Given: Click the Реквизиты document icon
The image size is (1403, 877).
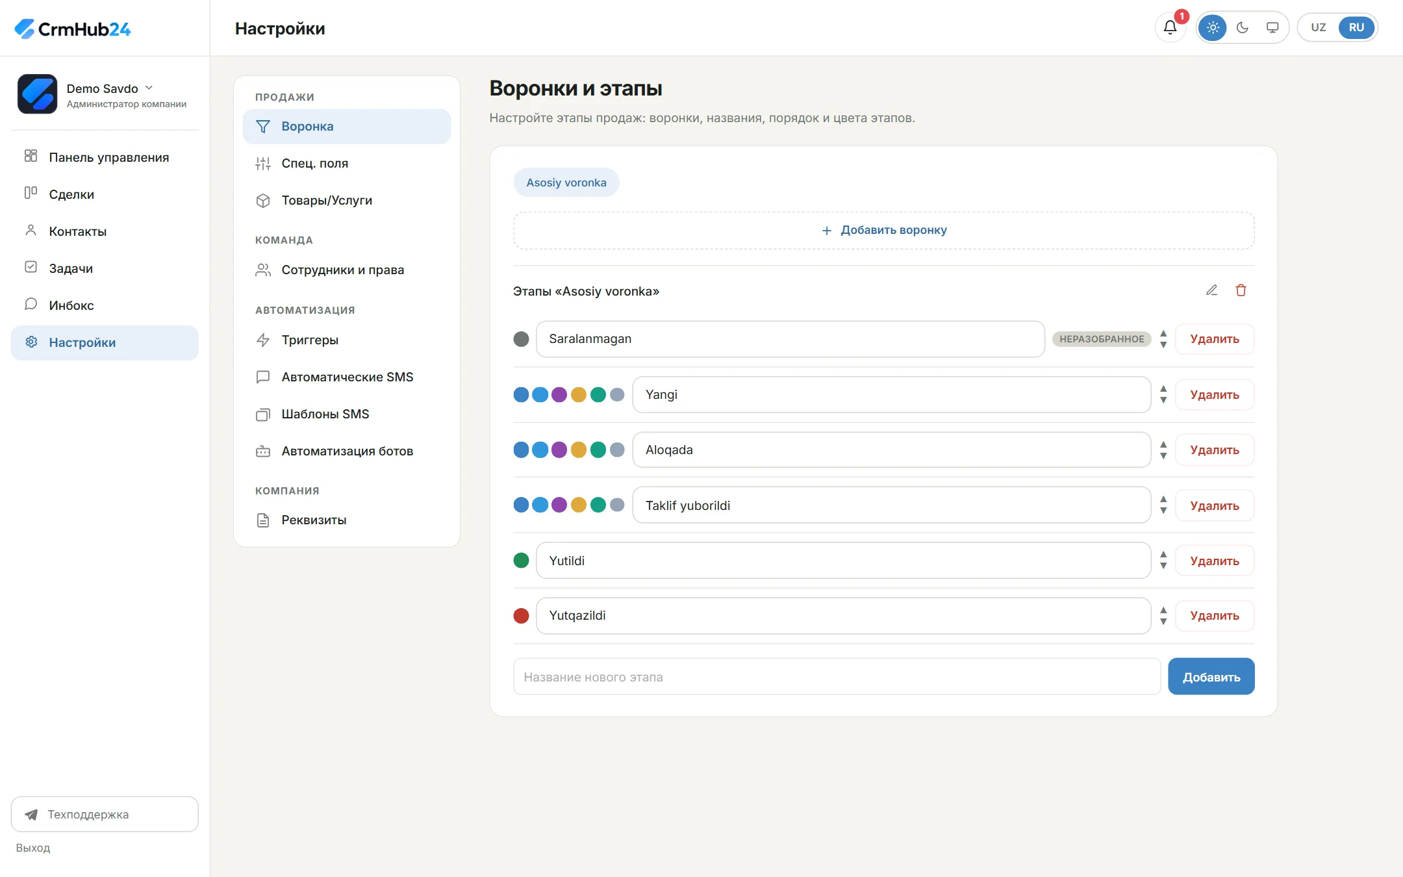Looking at the screenshot, I should click(x=263, y=520).
